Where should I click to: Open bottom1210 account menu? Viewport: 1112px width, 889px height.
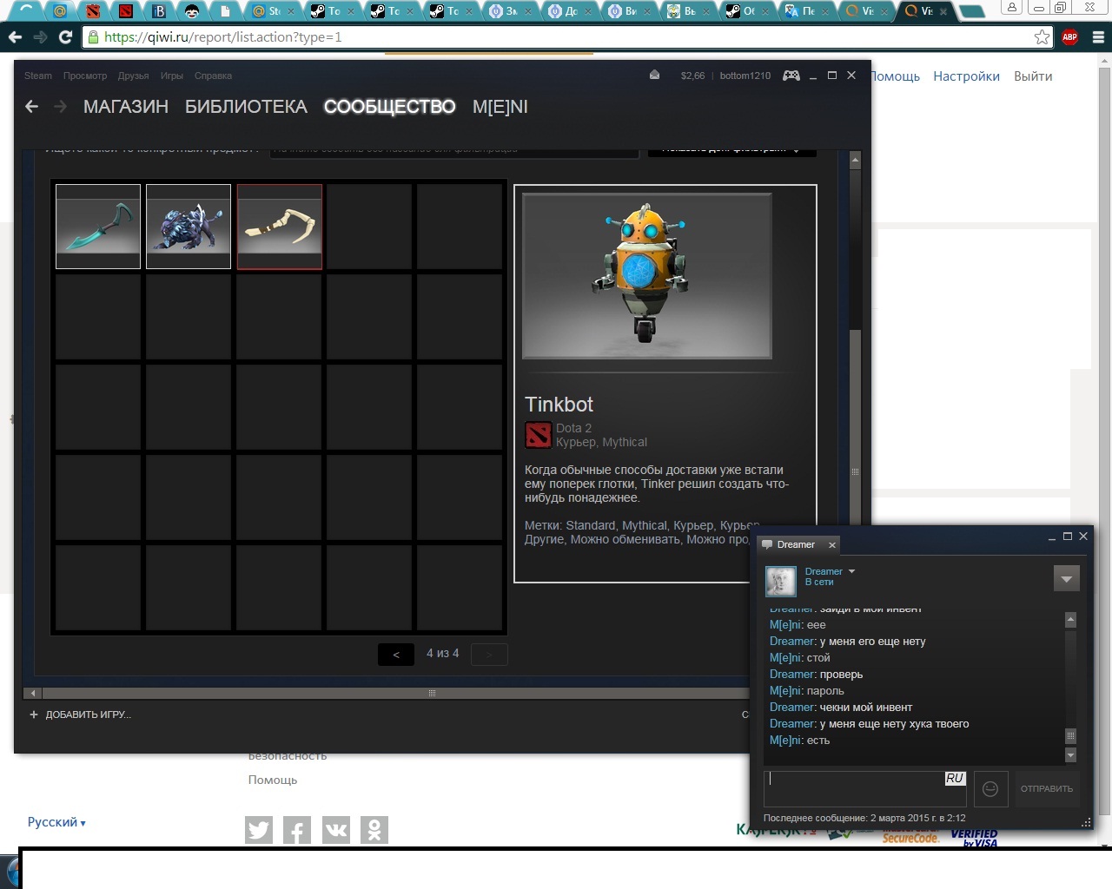click(x=745, y=76)
